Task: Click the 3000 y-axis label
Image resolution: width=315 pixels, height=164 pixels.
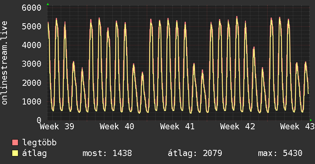Action: pos(32,64)
